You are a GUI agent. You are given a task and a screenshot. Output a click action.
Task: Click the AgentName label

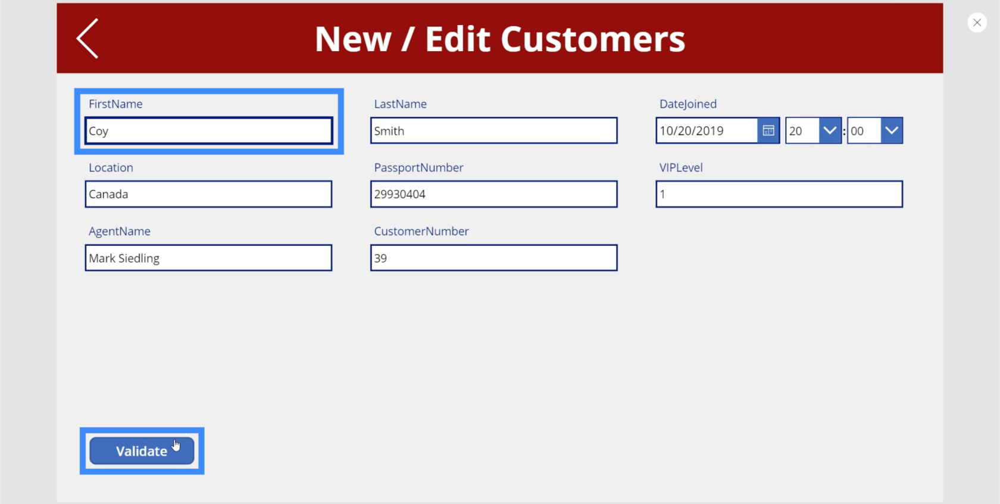point(119,231)
